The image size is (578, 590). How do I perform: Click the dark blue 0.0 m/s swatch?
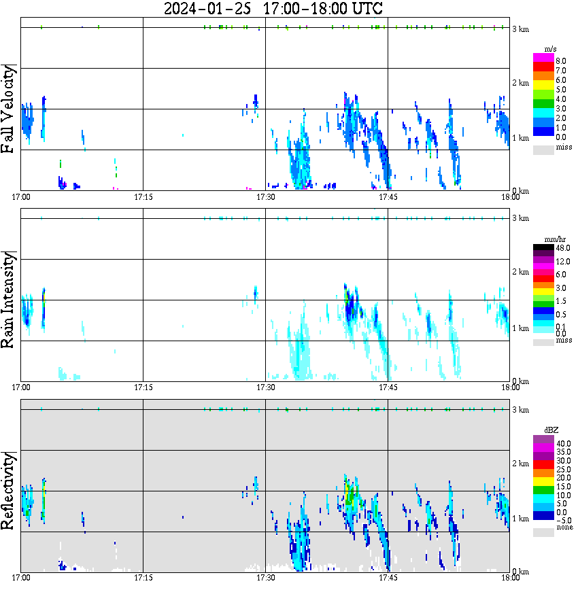[x=543, y=132]
